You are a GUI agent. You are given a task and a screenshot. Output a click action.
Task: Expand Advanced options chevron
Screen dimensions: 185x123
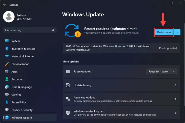tap(175, 99)
